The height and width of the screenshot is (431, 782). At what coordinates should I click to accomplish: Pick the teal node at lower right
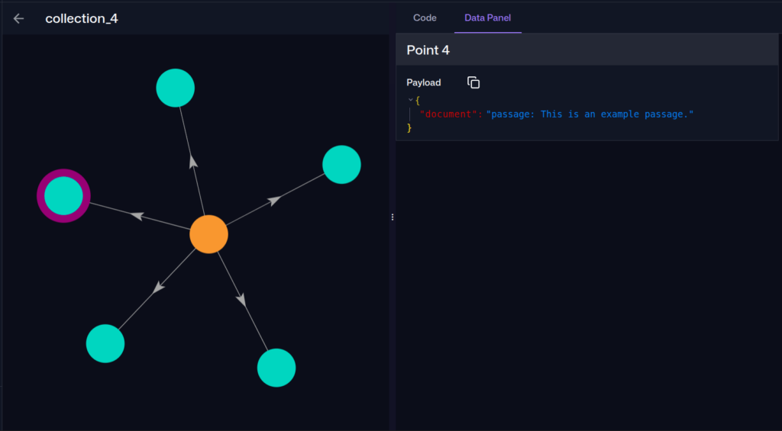click(276, 368)
